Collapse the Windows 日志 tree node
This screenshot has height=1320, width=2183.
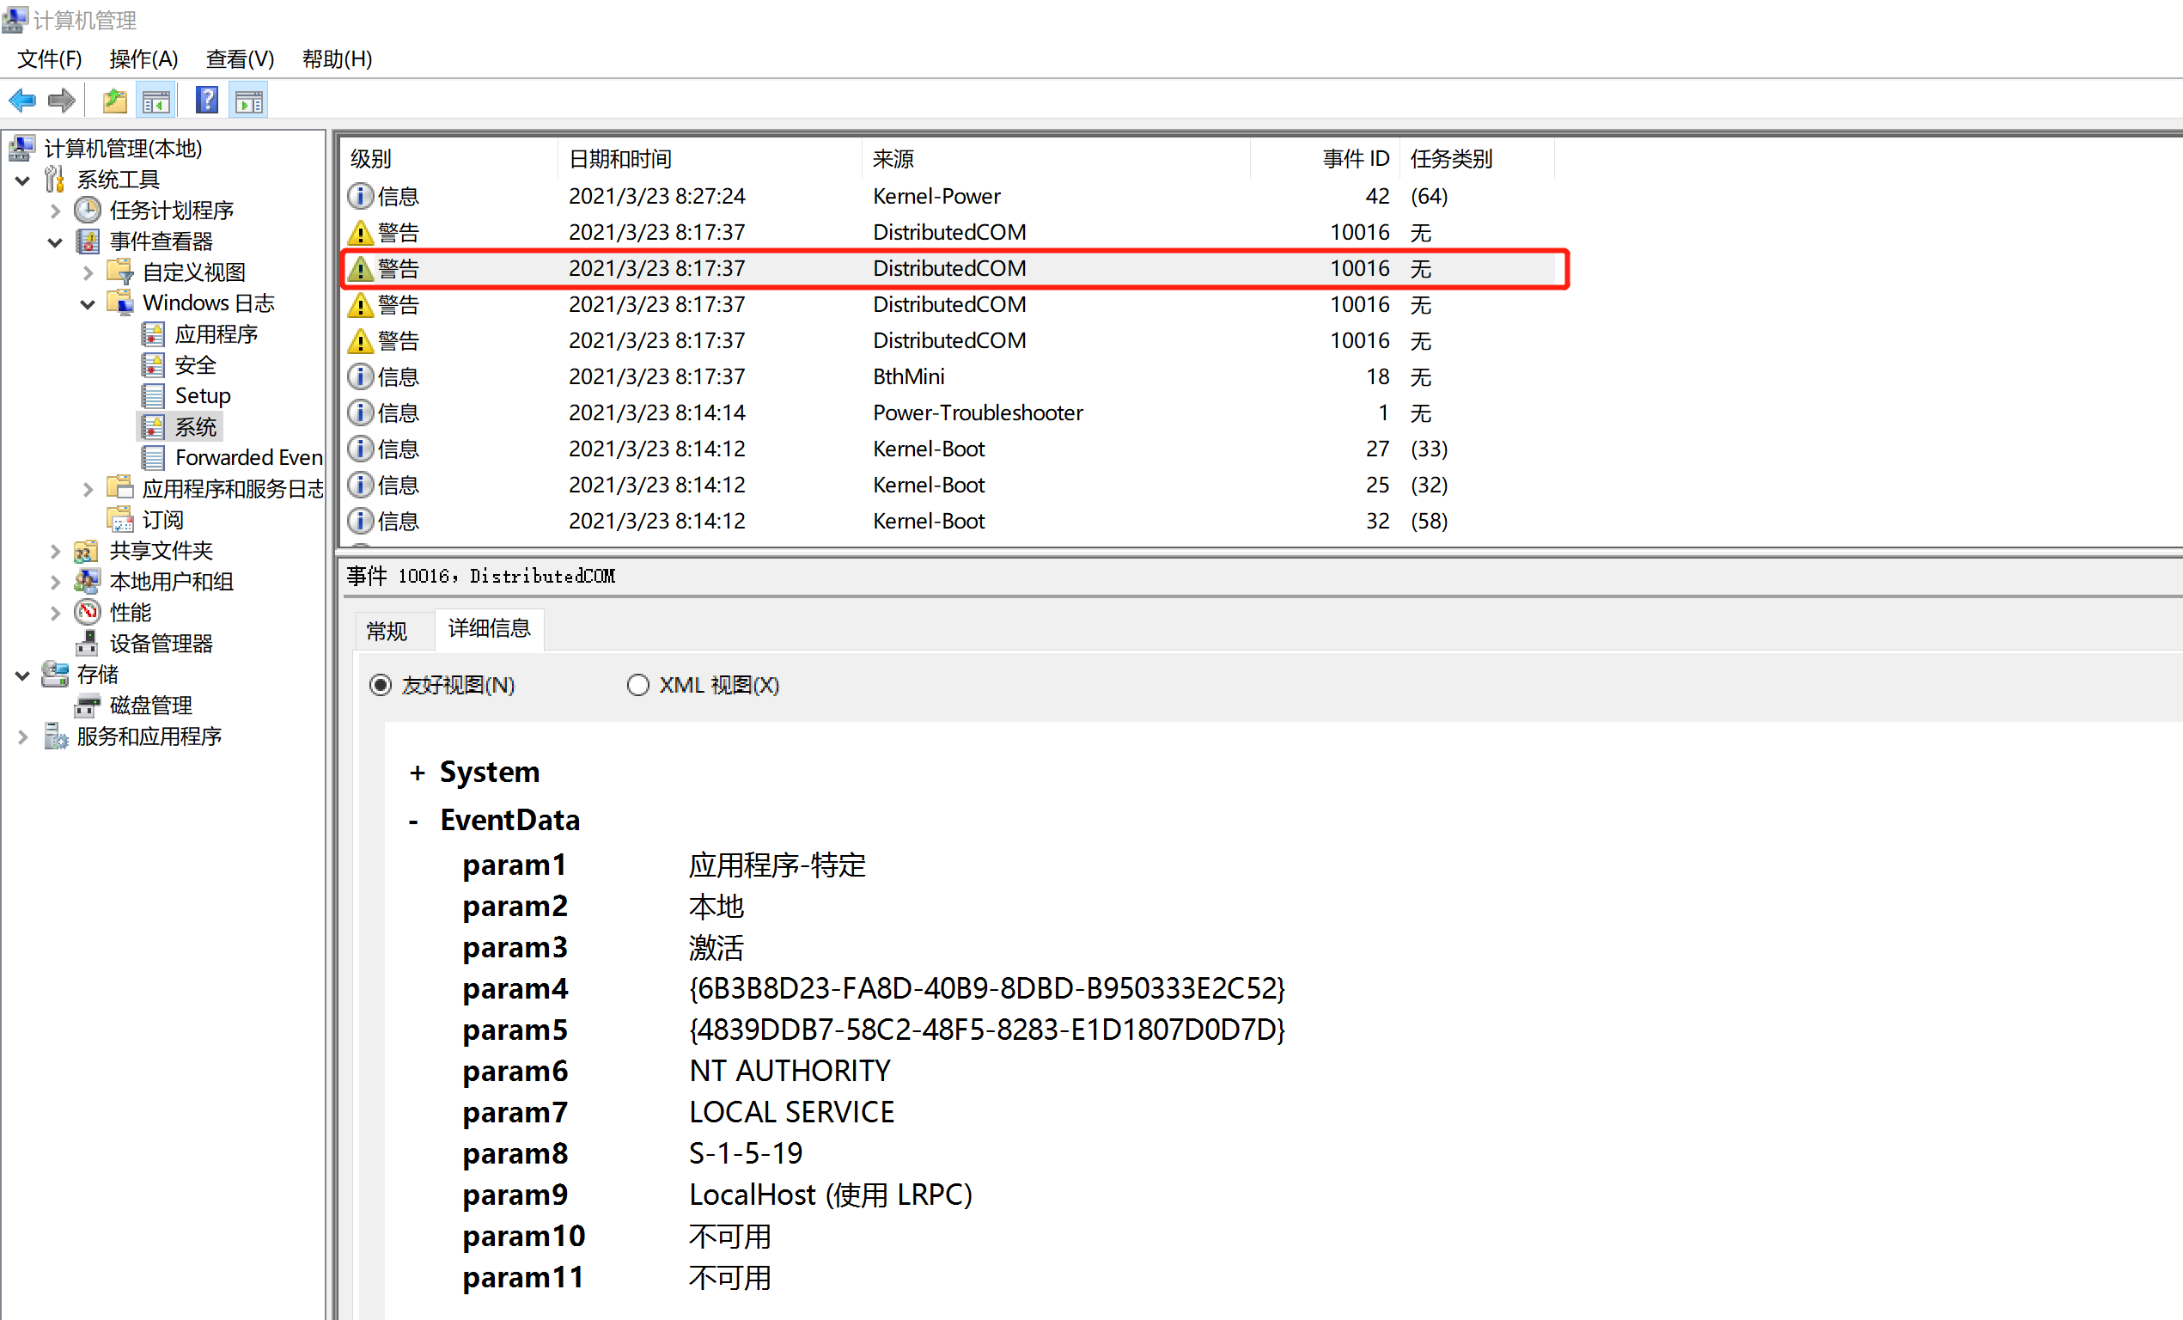click(88, 304)
